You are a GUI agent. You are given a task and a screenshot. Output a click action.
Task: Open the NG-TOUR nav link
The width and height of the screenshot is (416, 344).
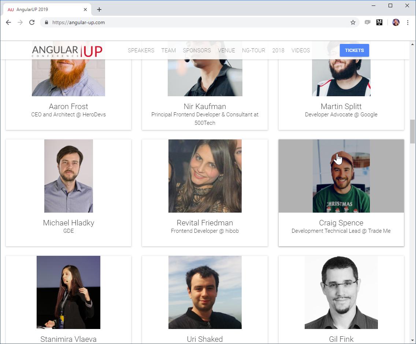[x=253, y=51]
